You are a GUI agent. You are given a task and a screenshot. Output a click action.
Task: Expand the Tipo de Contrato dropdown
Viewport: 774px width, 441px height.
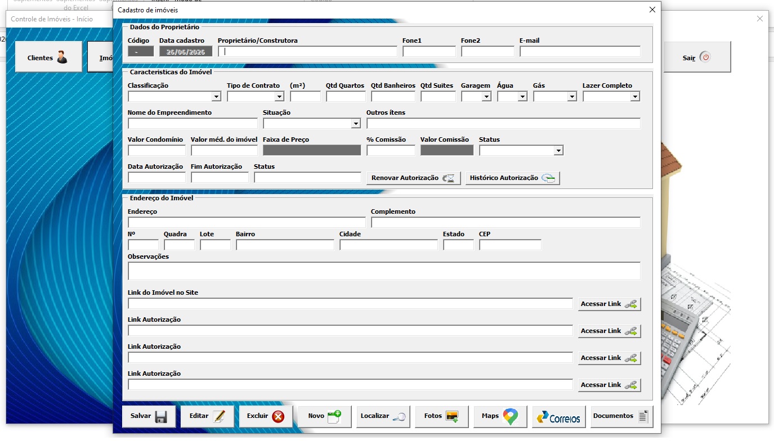279,97
